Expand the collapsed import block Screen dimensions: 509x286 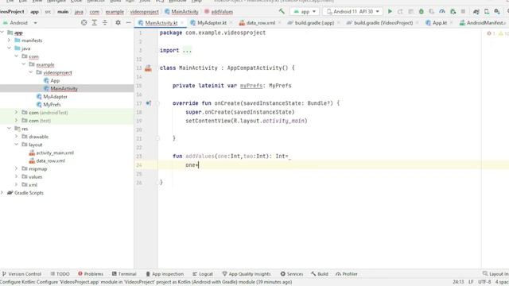(187, 50)
